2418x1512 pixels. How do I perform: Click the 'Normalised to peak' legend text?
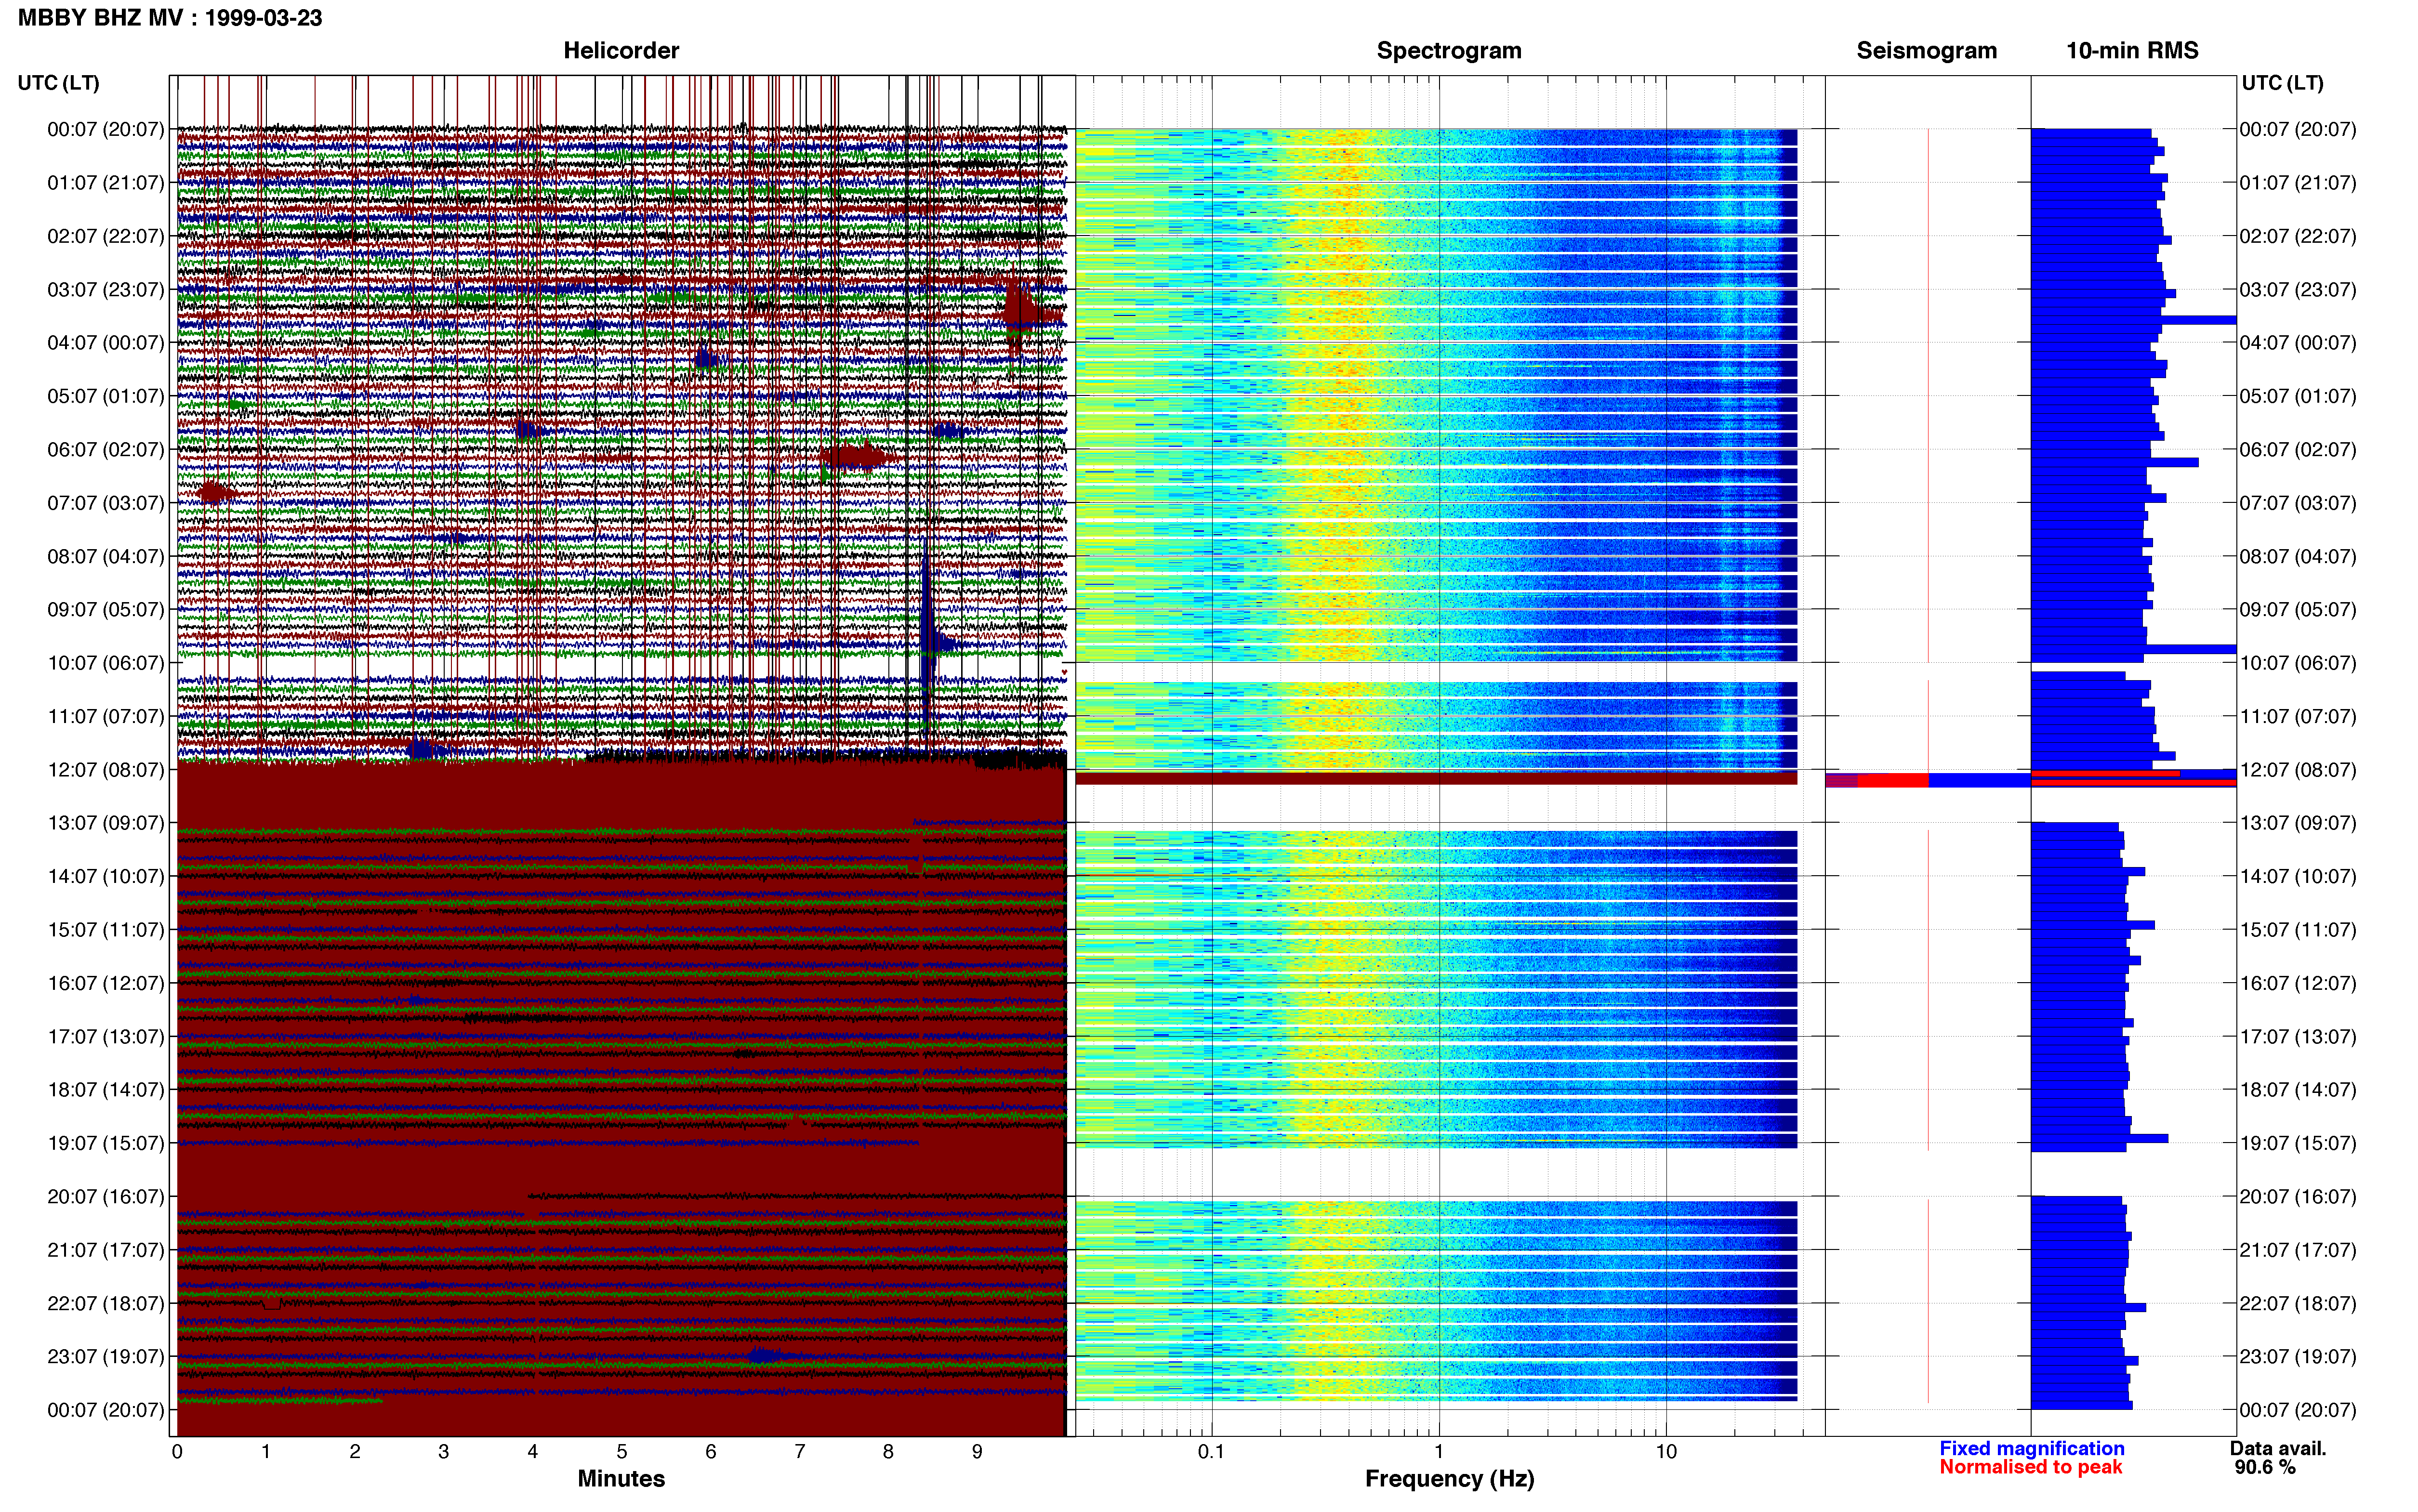coord(2030,1467)
